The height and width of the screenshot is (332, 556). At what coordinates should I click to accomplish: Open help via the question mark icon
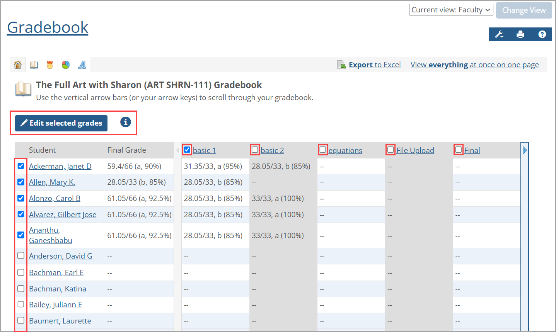(x=542, y=34)
